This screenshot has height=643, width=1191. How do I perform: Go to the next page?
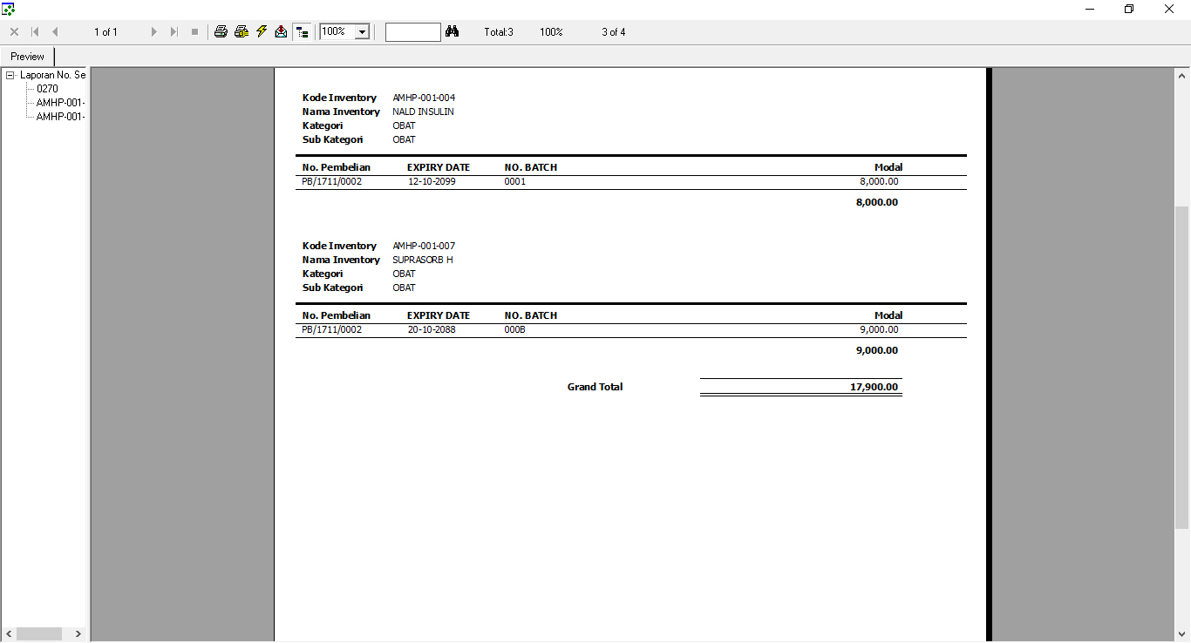point(154,32)
